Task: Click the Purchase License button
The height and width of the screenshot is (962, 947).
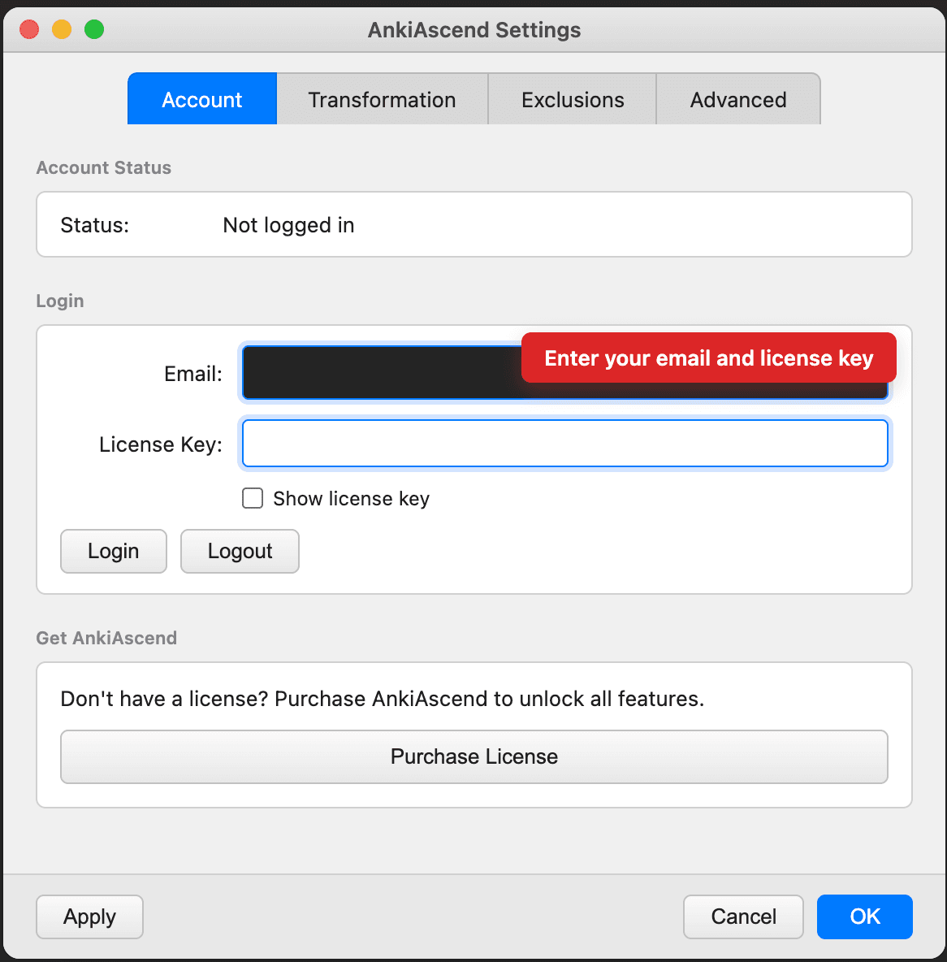Action: click(473, 756)
